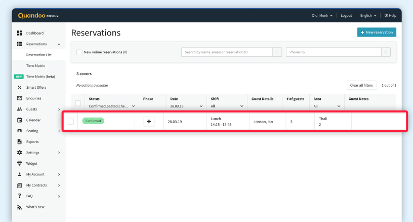Viewport: 413px width, 222px height.
Task: Click the Calendar icon in sidebar
Action: [19, 120]
